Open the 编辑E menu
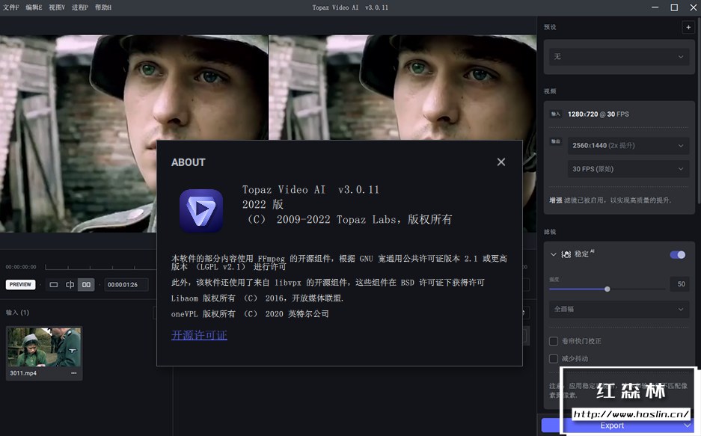This screenshot has width=701, height=436. pos(34,7)
